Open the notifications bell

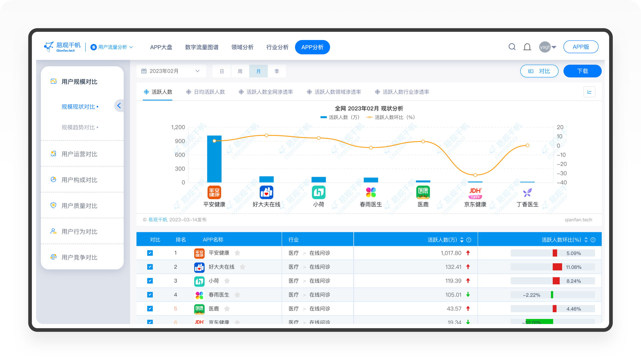click(x=527, y=47)
